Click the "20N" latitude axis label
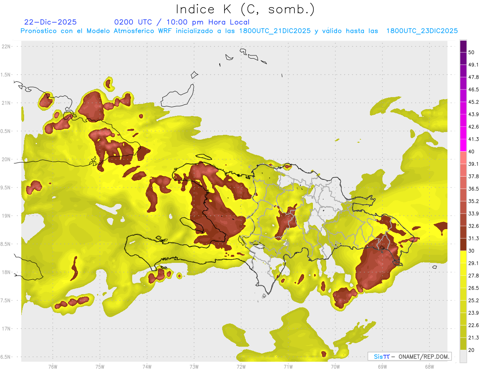Viewport: 482px width, 372px height. tap(7, 159)
